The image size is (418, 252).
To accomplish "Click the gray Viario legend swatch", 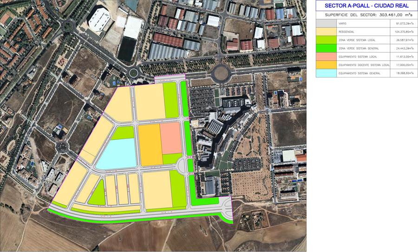I will tap(326, 23).
